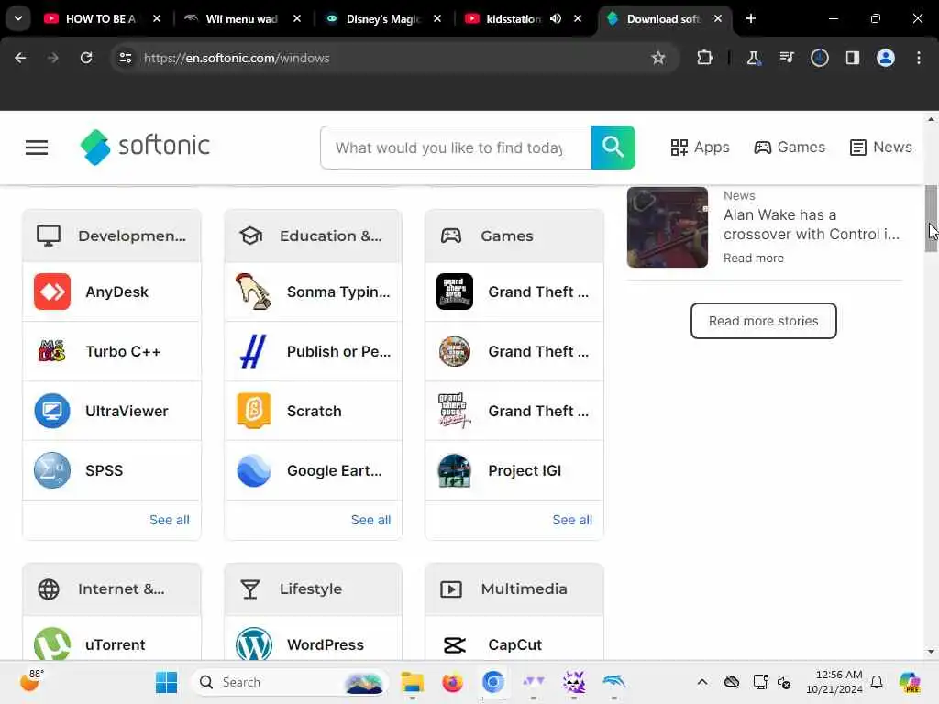Screen dimensions: 939x704
Task: Open Firefox from the taskbar
Action: [x=452, y=682]
